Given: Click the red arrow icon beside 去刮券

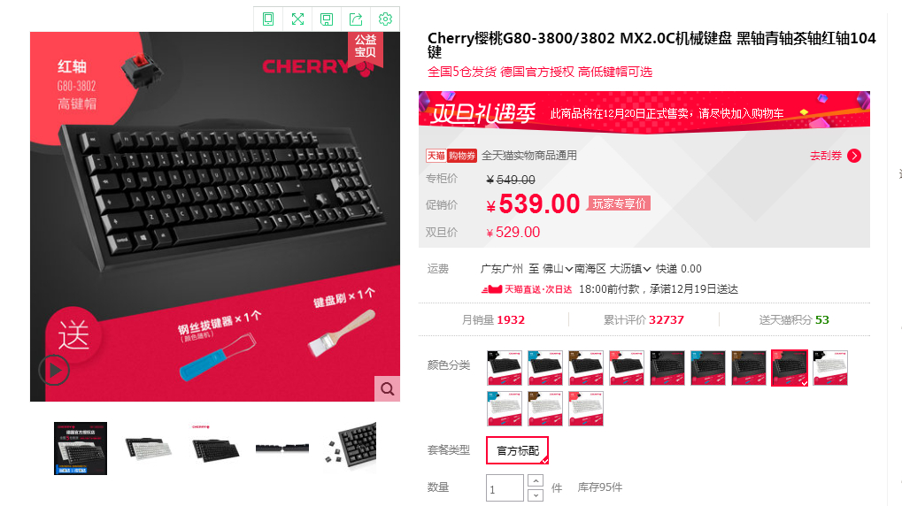Looking at the screenshot, I should coord(854,156).
